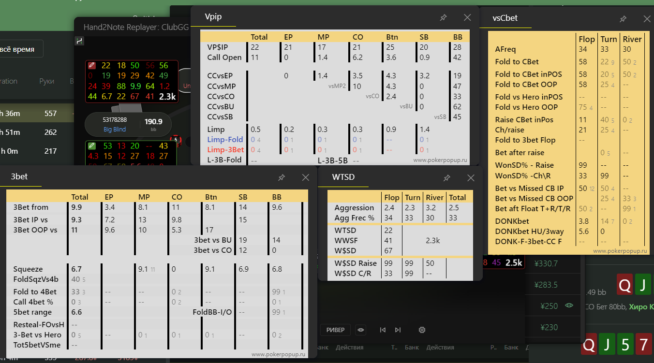Viewport: 654px width, 363px height.
Task: Select the vsCbet tab
Action: (505, 18)
